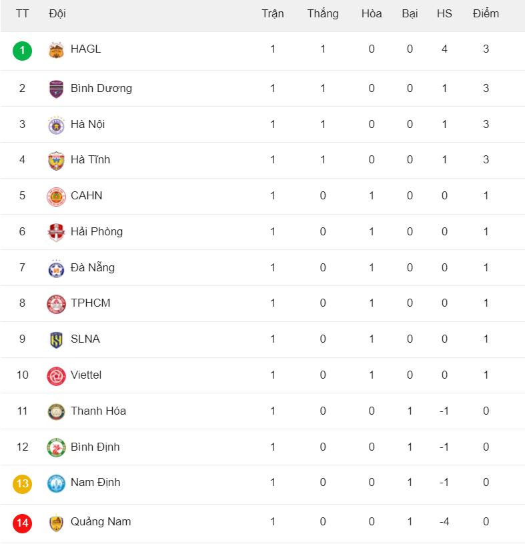The width and height of the screenshot is (525, 544).
Task: Open the Thanh Hóa team link
Action: click(98, 411)
